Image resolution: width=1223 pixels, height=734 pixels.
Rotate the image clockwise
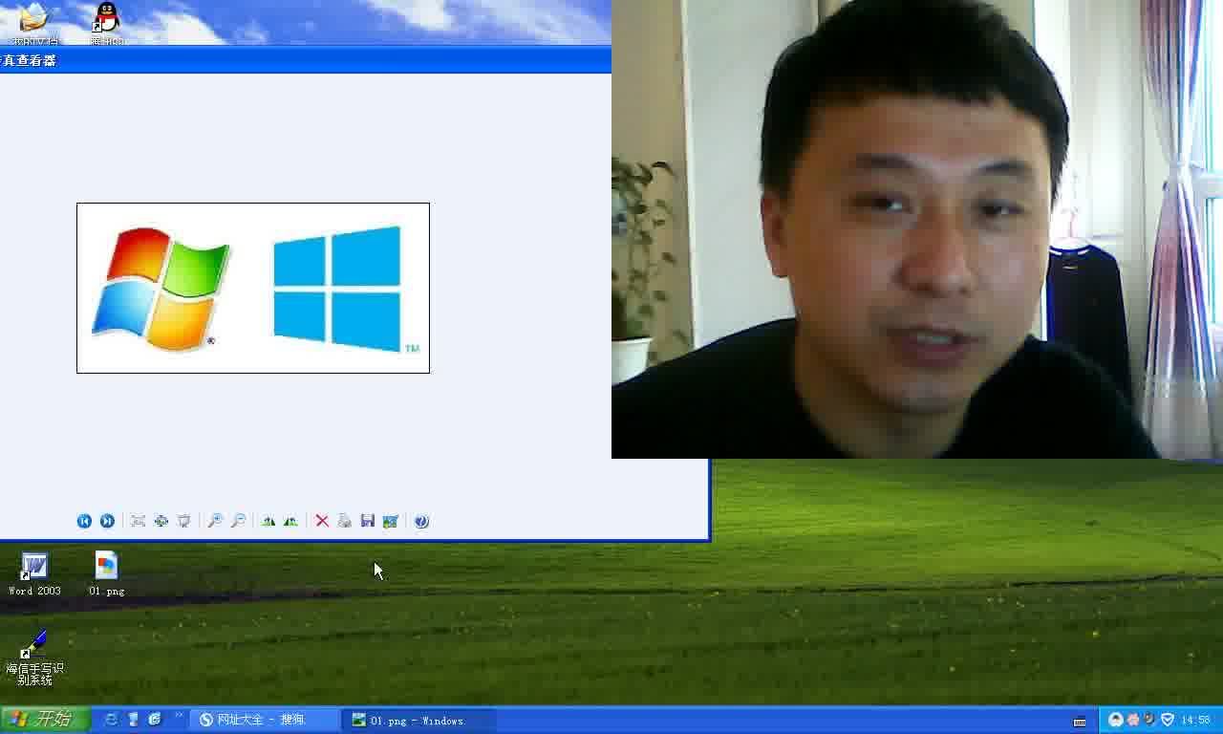(x=267, y=521)
